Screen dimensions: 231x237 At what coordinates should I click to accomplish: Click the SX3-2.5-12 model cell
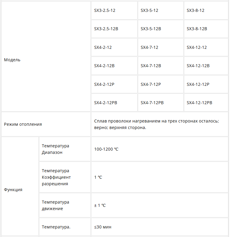tap(114, 10)
